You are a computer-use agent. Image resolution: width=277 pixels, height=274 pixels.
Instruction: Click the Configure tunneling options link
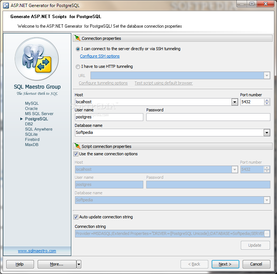click(103, 83)
